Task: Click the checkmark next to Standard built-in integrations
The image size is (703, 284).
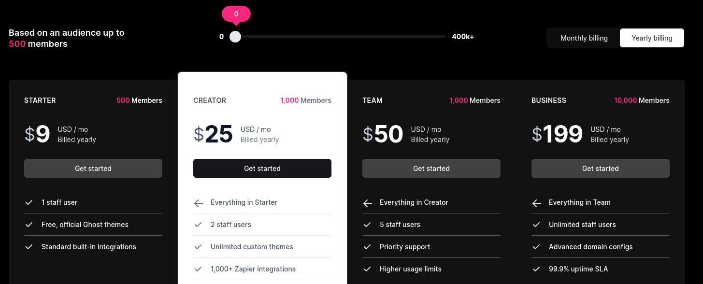Action: pyautogui.click(x=29, y=247)
